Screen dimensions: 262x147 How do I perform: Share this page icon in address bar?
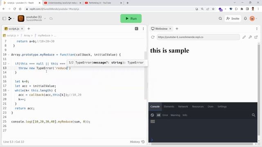point(208,9)
